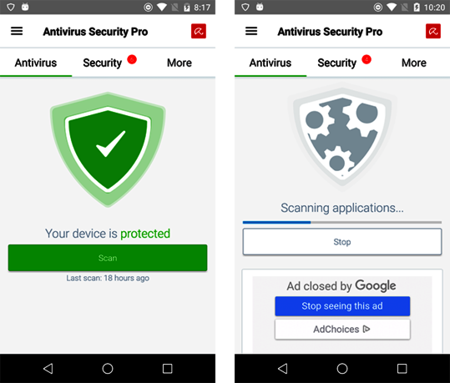
Task: Switch to Security tab on scanning screen
Action: point(337,63)
